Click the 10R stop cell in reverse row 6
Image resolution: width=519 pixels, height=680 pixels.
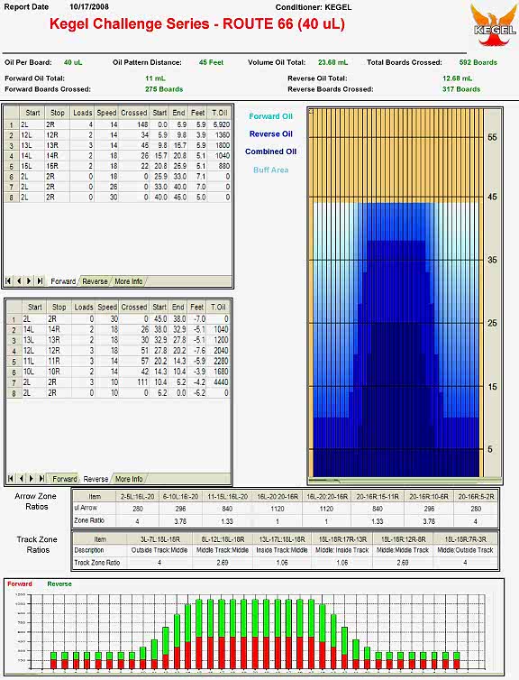pos(59,372)
